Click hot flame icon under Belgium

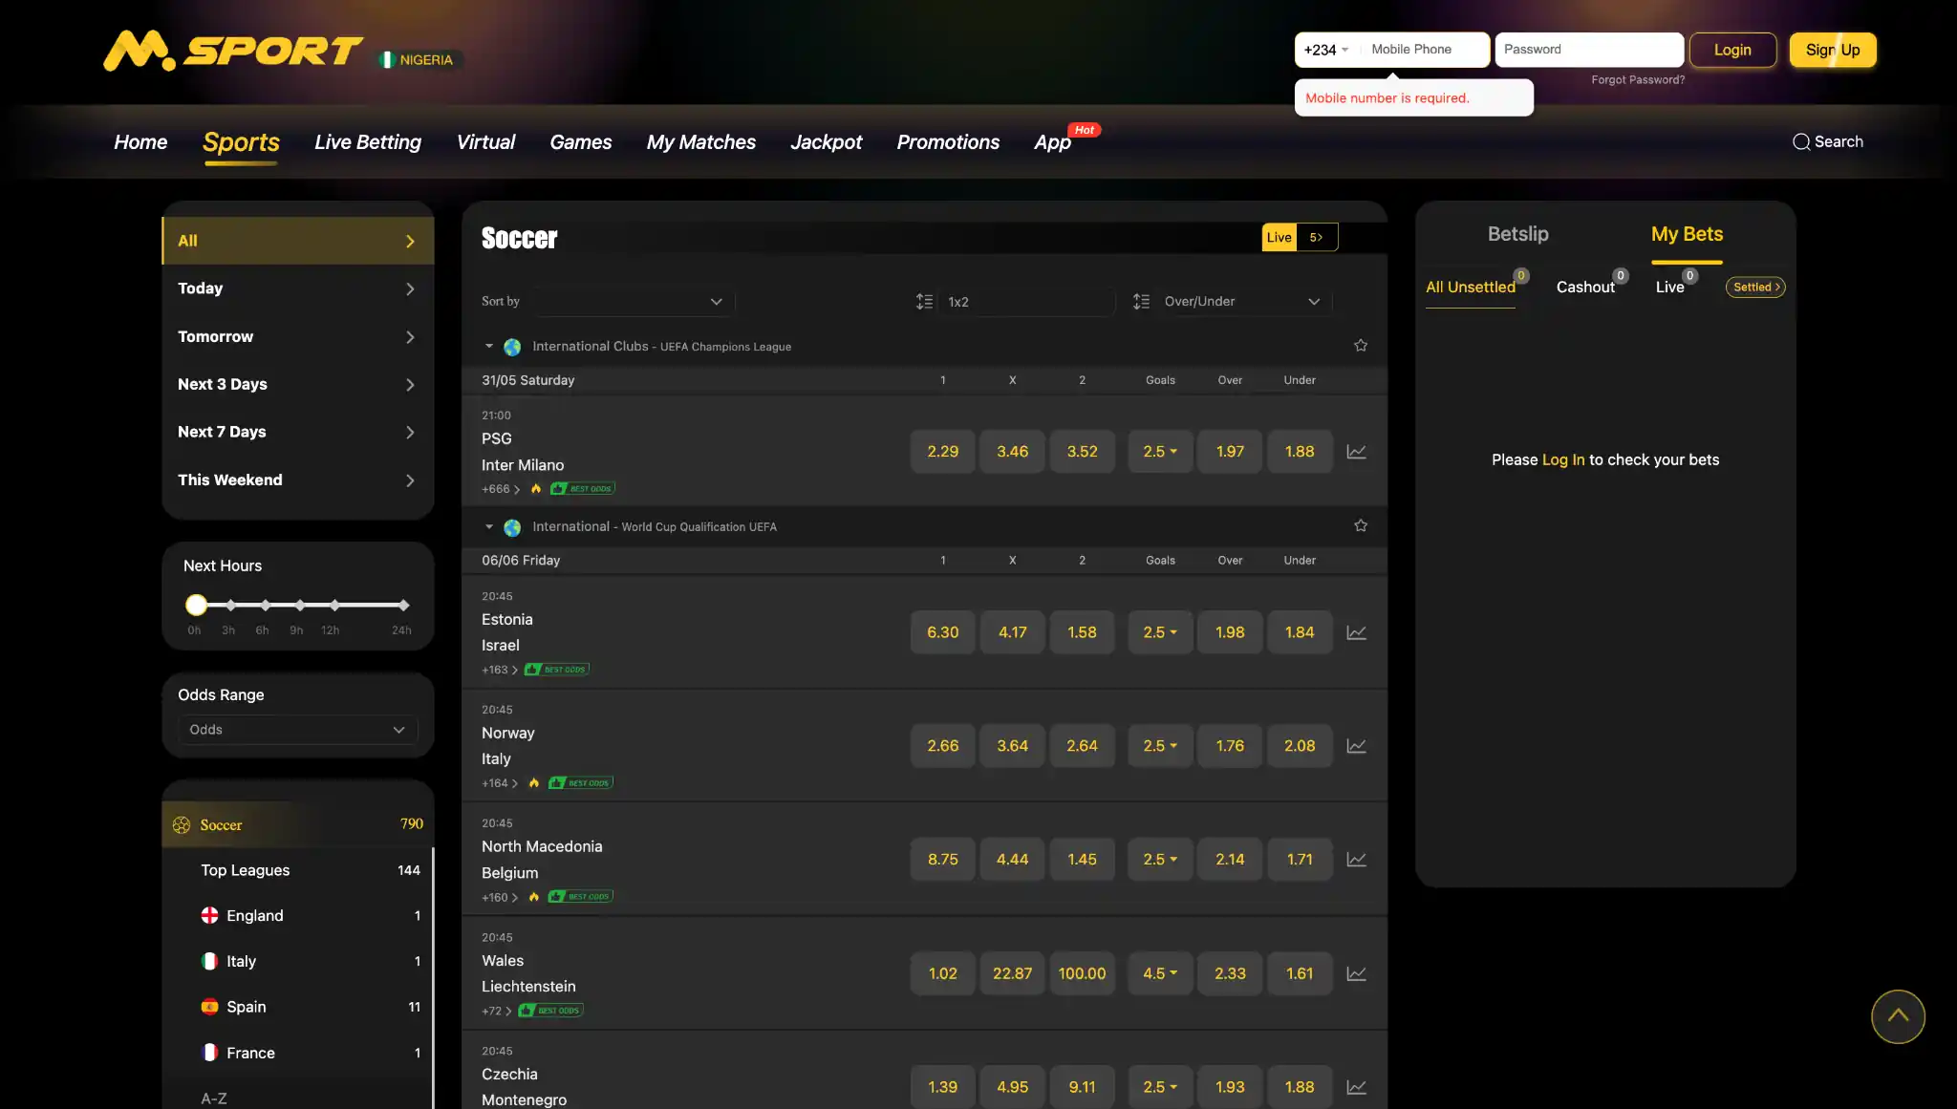[534, 897]
